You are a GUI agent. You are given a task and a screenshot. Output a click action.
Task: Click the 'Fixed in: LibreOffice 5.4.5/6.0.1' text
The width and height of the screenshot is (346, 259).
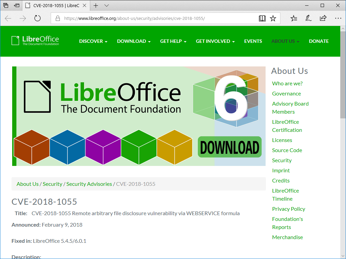(x=49, y=241)
